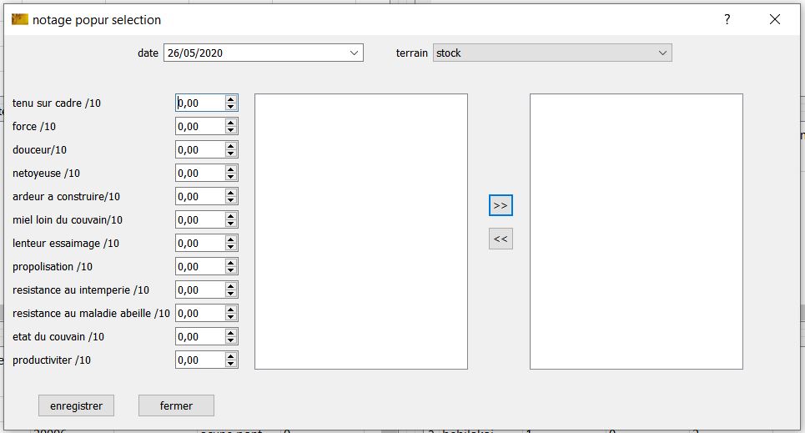Increase the tenu sur cadre value
The image size is (805, 433).
(x=231, y=98)
